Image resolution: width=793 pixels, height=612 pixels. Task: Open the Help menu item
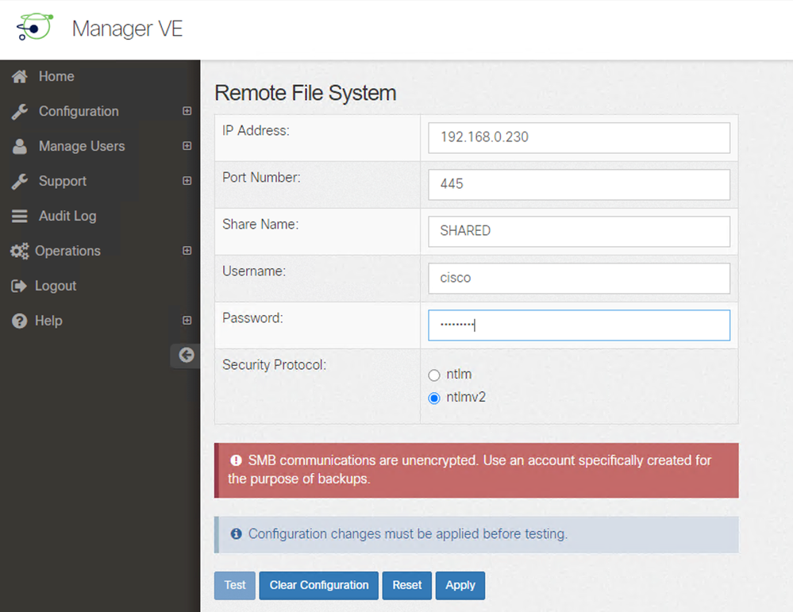[48, 321]
